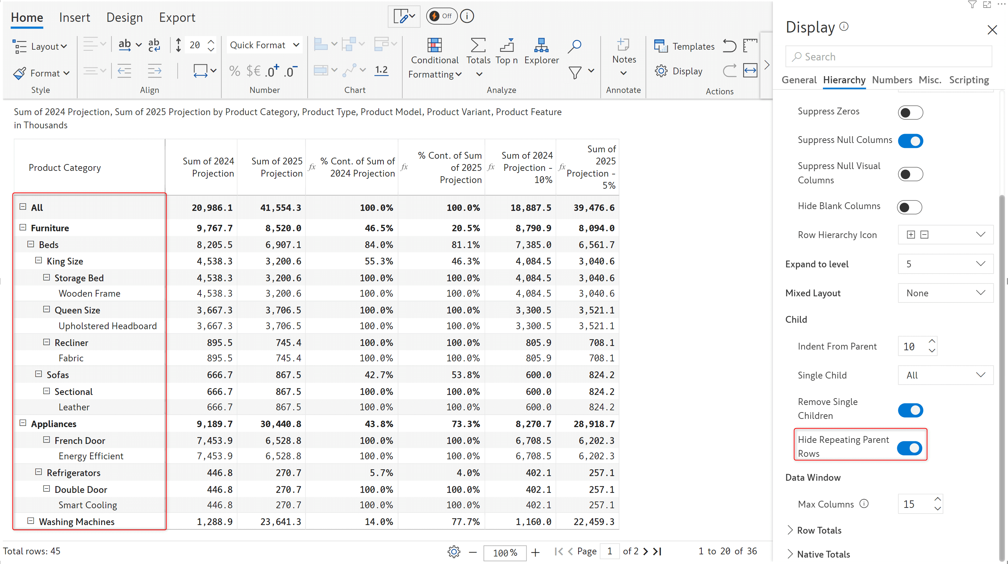Click the Filter icon in toolbar
This screenshot has width=1008, height=564.
575,73
